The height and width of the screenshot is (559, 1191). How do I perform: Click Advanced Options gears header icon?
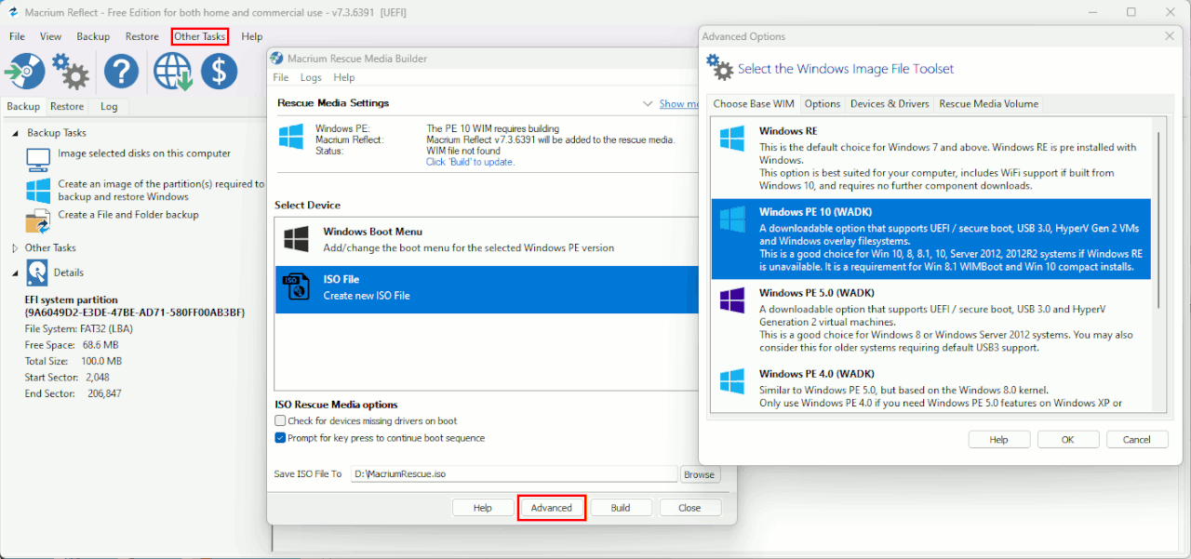(x=719, y=67)
